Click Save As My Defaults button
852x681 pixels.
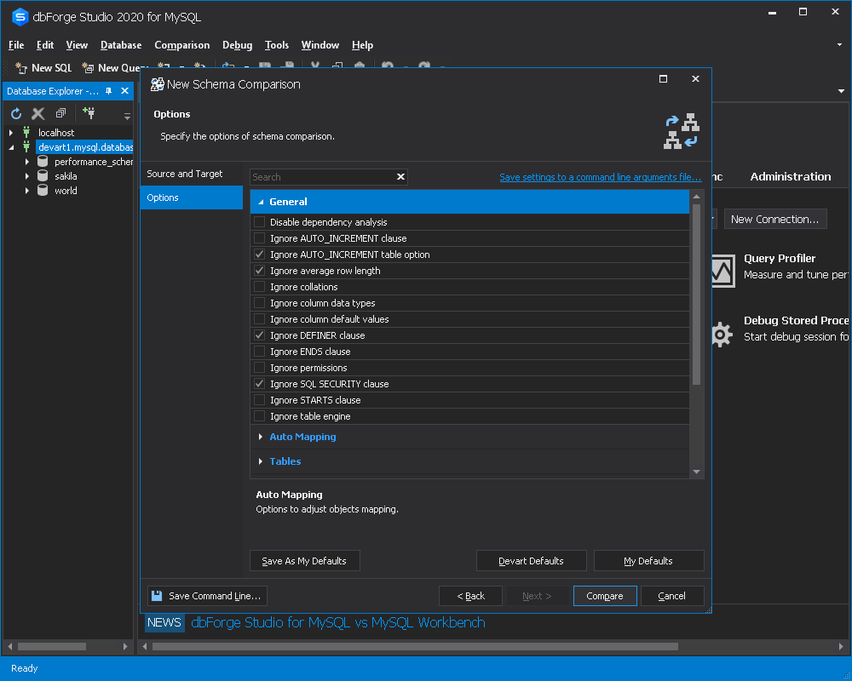pos(304,561)
